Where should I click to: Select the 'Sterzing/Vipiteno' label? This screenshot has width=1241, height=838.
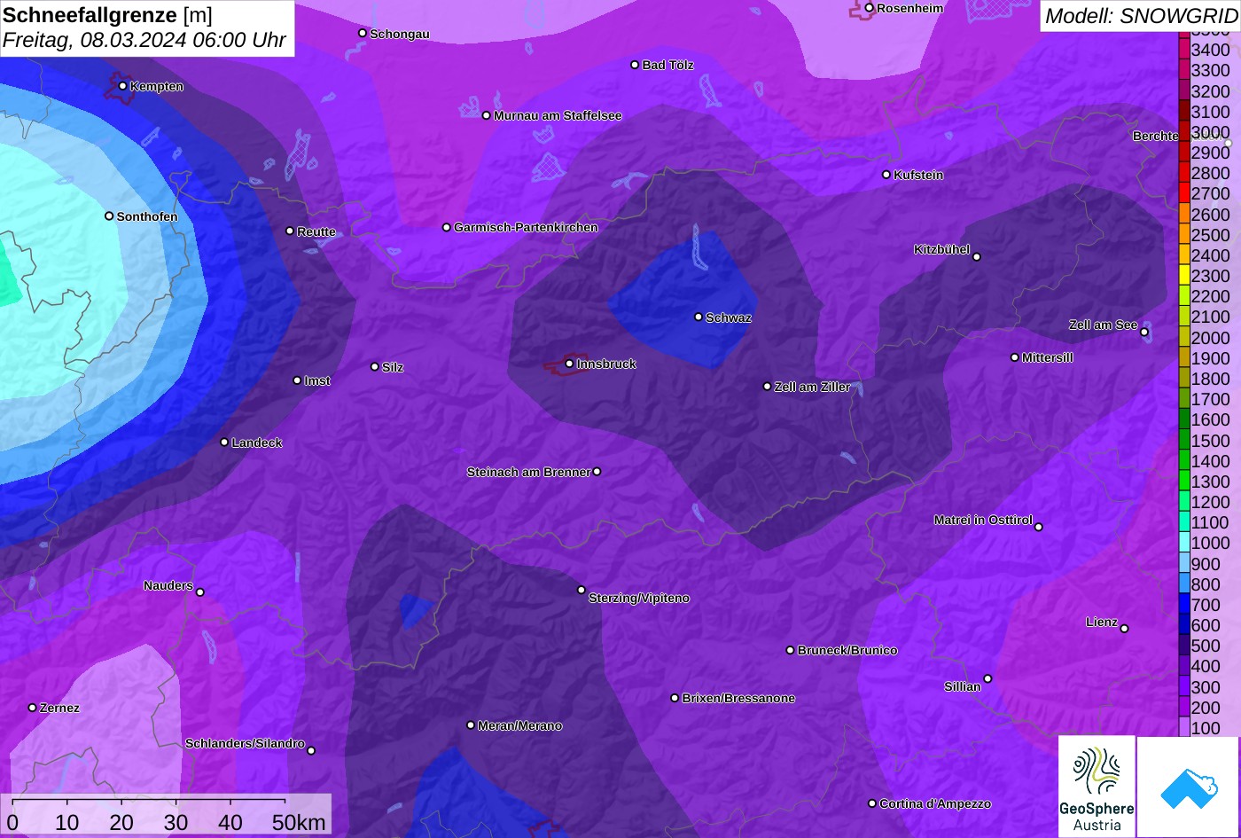tap(639, 599)
